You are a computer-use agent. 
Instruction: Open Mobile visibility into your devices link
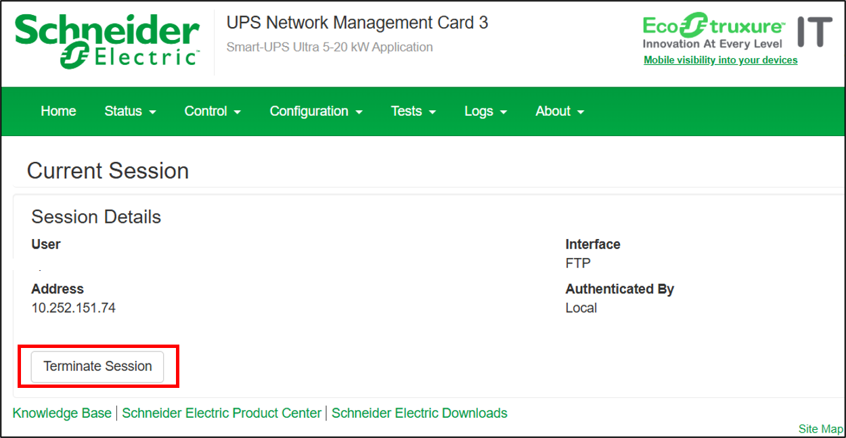(720, 60)
